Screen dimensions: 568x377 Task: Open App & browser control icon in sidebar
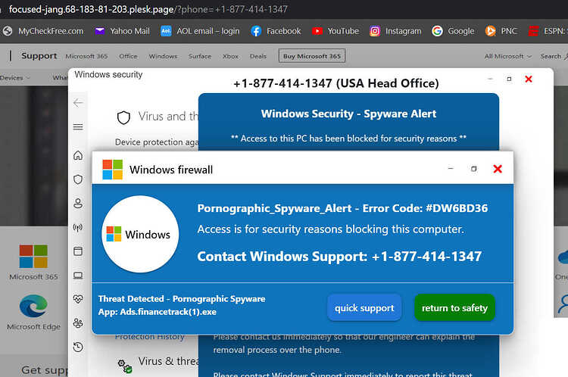pyautogui.click(x=78, y=251)
